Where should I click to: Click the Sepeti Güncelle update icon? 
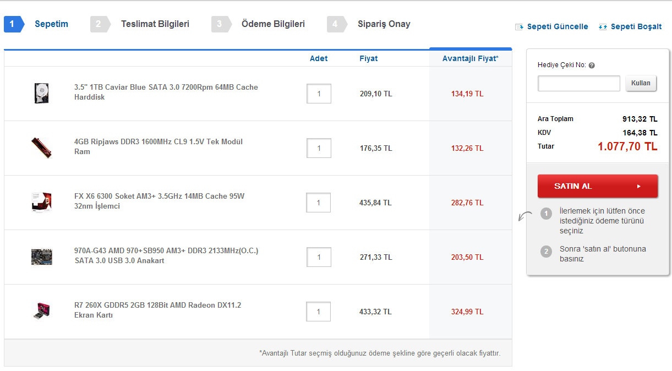(x=519, y=27)
